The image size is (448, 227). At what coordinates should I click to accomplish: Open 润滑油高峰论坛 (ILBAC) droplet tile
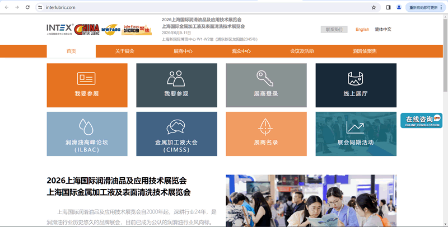coord(86,134)
